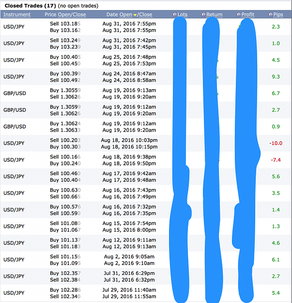Click the info icon beside Profit header

click(239, 15)
